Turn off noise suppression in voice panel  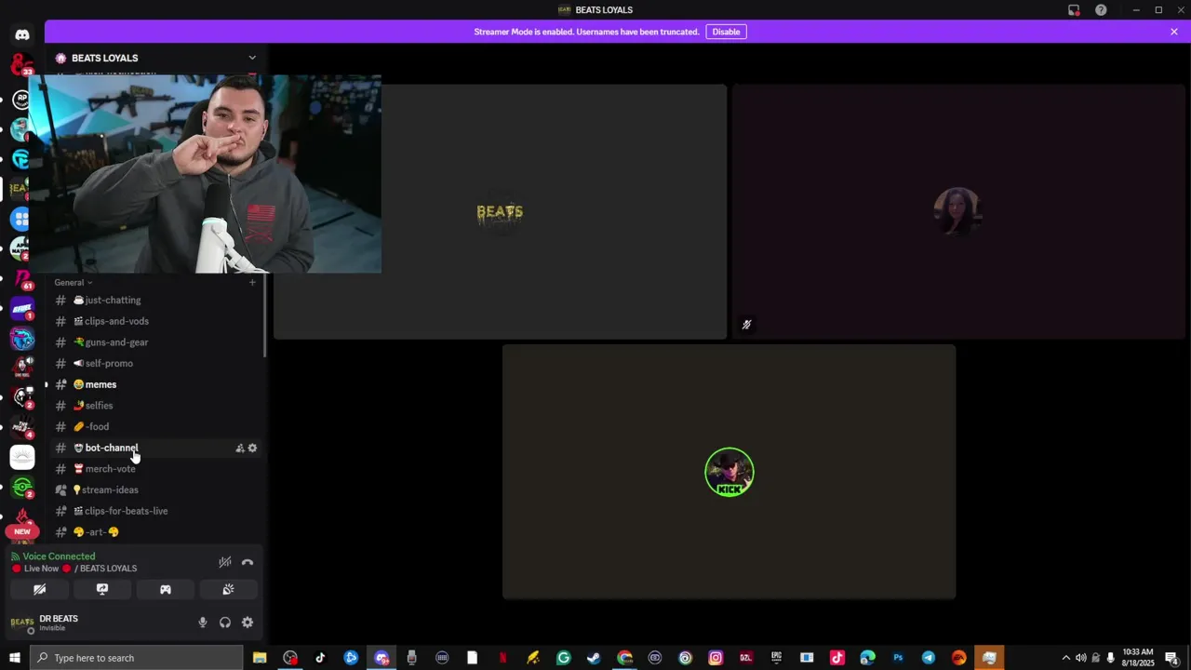pyautogui.click(x=225, y=562)
